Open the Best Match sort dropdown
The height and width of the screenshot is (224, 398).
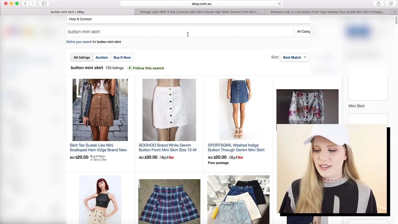coord(294,57)
